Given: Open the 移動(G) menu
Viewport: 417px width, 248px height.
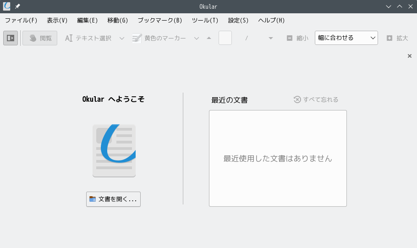Looking at the screenshot, I should click(x=118, y=21).
